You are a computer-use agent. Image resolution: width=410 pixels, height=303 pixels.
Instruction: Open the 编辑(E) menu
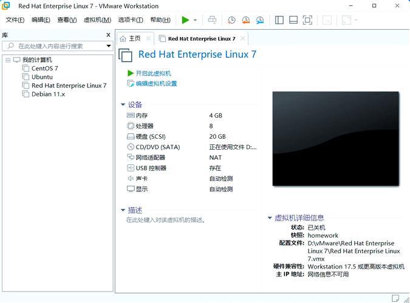click(41, 20)
